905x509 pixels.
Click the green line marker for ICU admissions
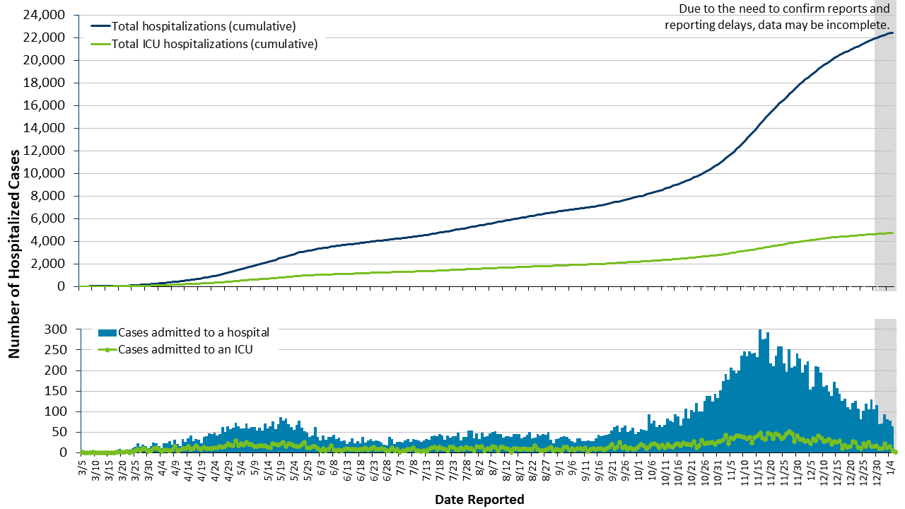pos(106,349)
